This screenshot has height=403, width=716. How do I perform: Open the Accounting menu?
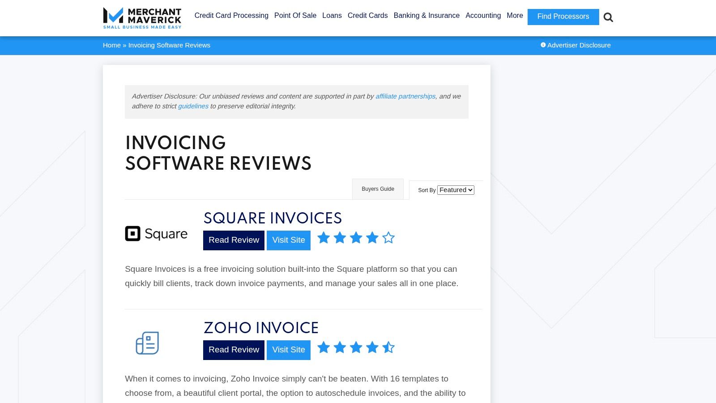(483, 15)
